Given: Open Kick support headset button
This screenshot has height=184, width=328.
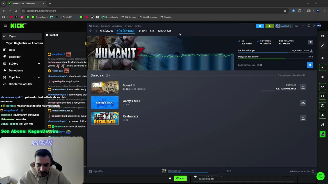Looking at the screenshot, I should click(320, 176).
